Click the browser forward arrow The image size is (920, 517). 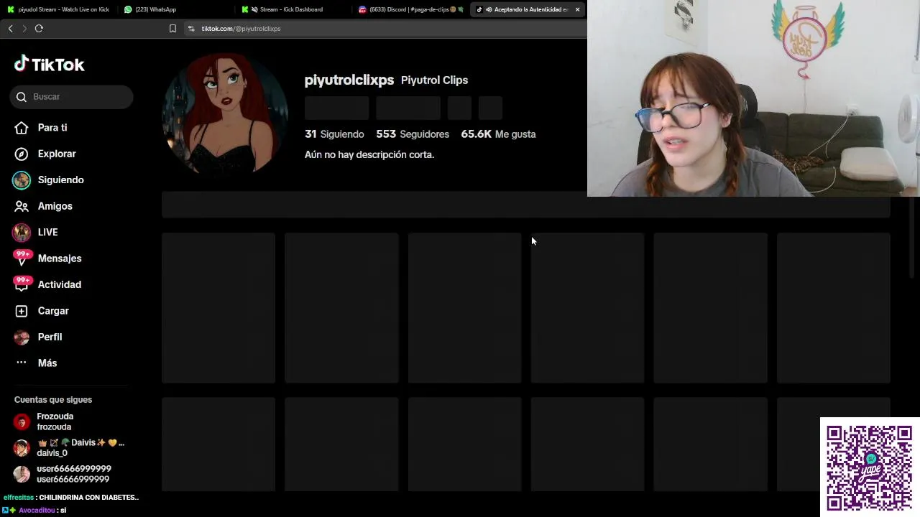pos(24,29)
